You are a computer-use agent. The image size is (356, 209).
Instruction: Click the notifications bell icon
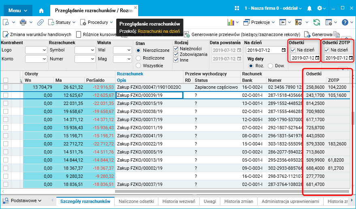[x=309, y=9]
